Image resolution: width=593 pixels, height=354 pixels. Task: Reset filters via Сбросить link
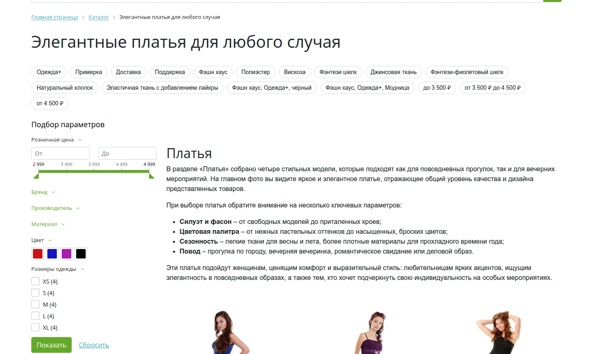tap(94, 345)
